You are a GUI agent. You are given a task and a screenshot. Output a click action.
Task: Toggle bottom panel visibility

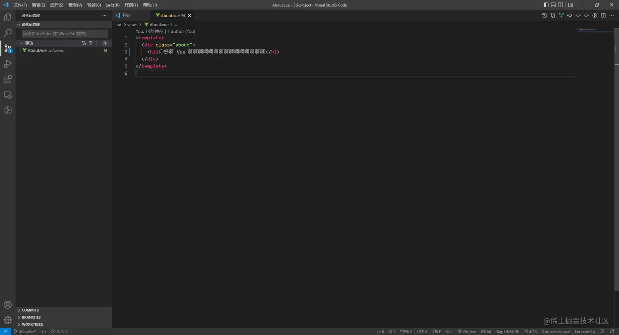click(553, 5)
